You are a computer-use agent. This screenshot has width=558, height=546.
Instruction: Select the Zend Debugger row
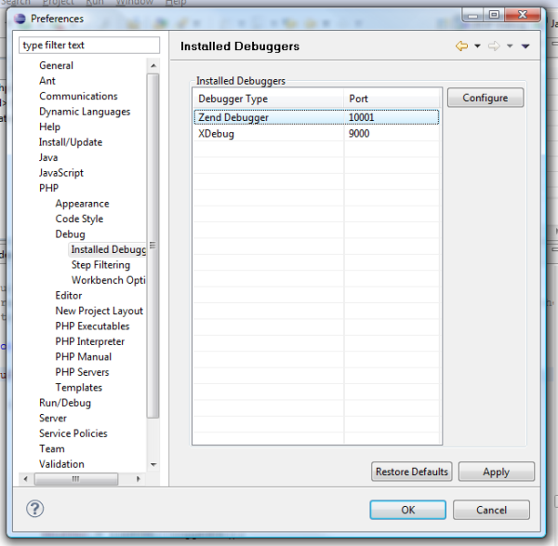(x=316, y=117)
